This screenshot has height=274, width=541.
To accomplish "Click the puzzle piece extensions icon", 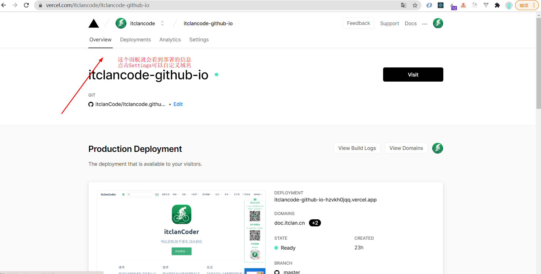I will 497,5.
